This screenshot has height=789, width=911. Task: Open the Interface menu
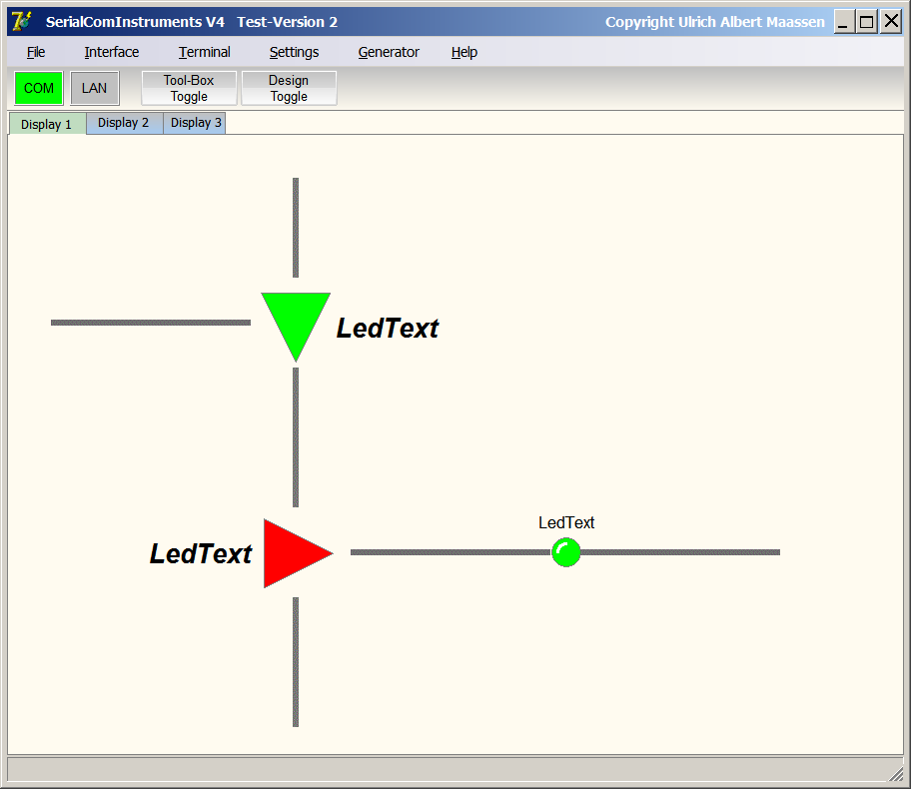click(112, 52)
